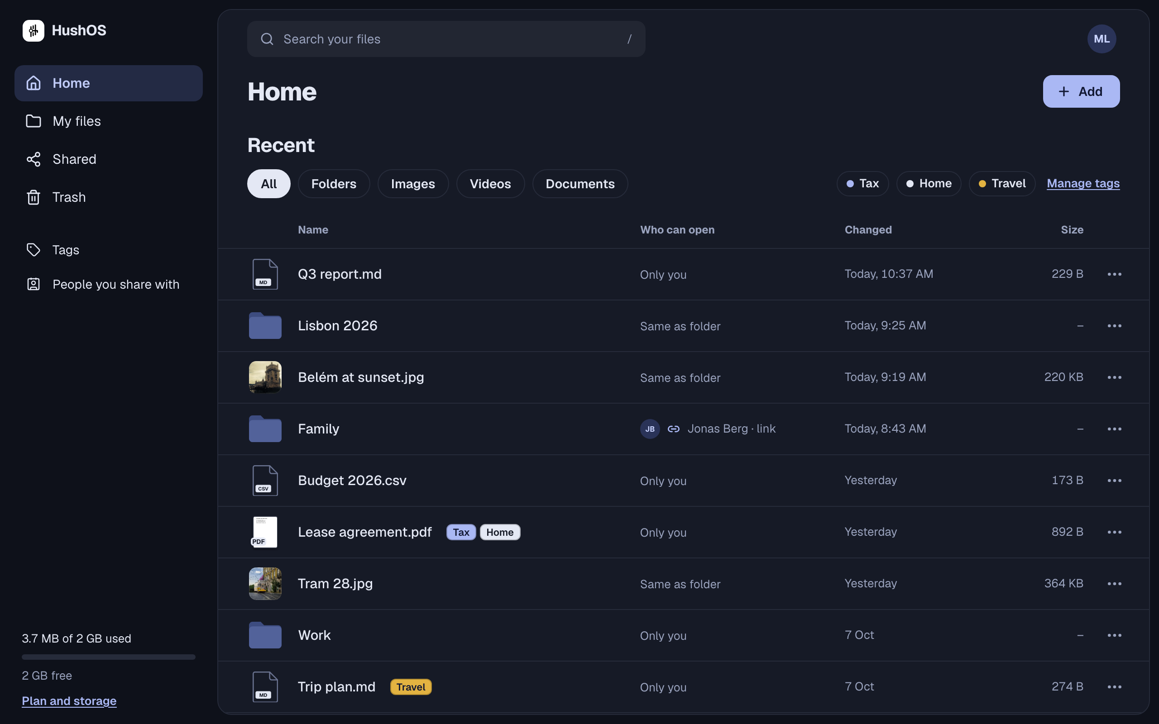The height and width of the screenshot is (724, 1159).
Task: Click the search magnifier icon
Action: click(x=267, y=39)
